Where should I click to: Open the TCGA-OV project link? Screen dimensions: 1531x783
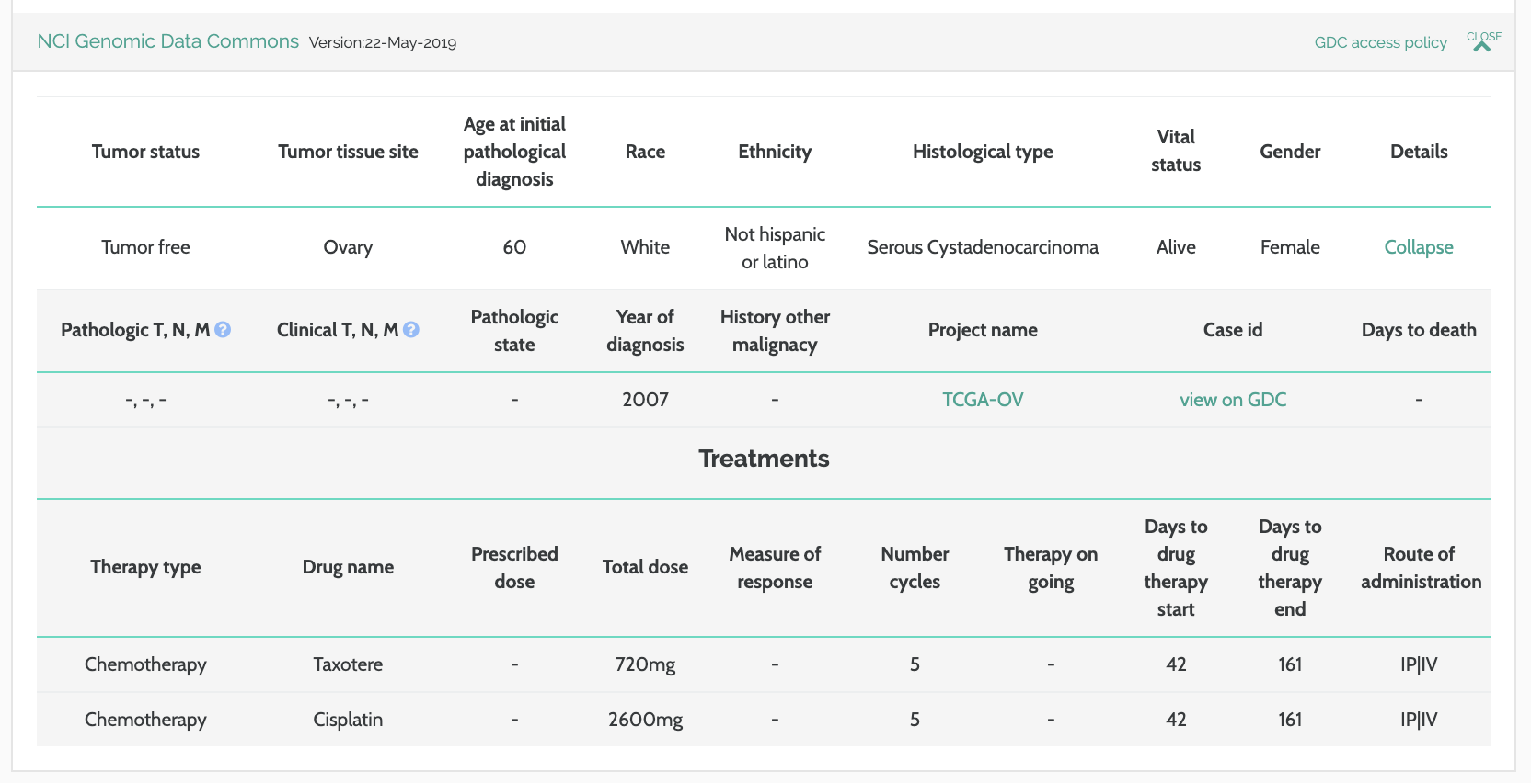[x=983, y=400]
